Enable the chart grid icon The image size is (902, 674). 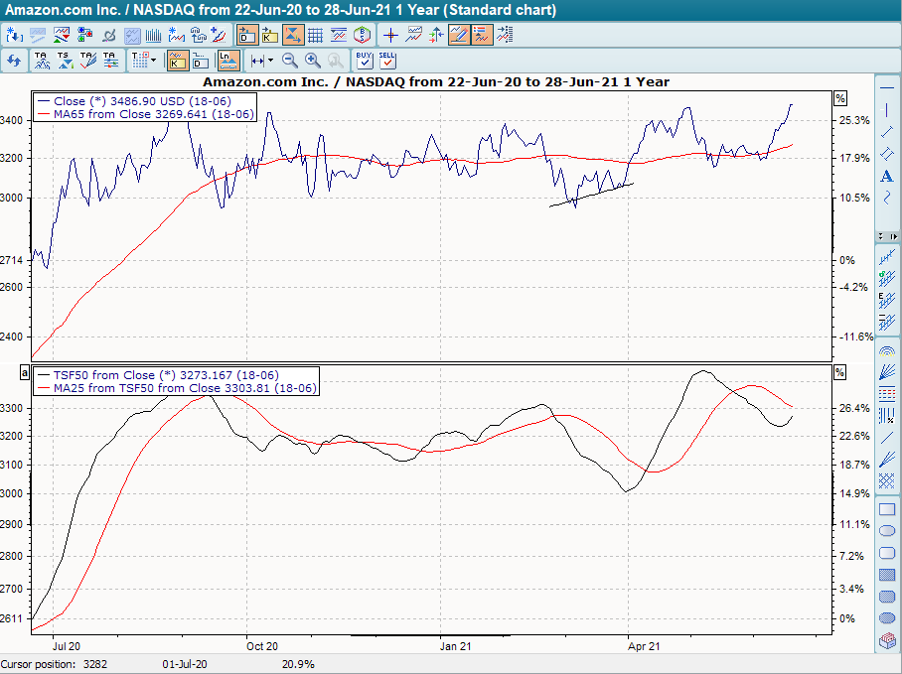click(314, 35)
